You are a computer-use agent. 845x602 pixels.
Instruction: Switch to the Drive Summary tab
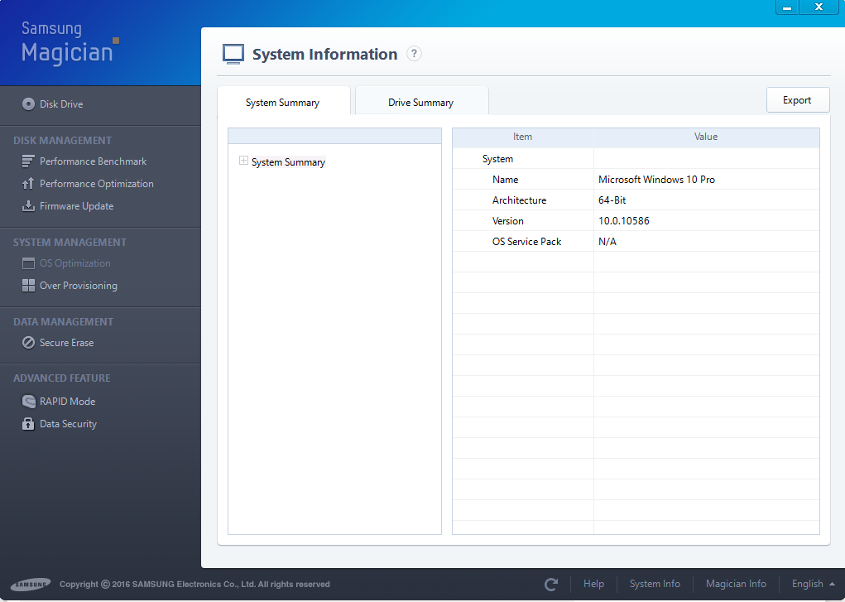pyautogui.click(x=421, y=101)
